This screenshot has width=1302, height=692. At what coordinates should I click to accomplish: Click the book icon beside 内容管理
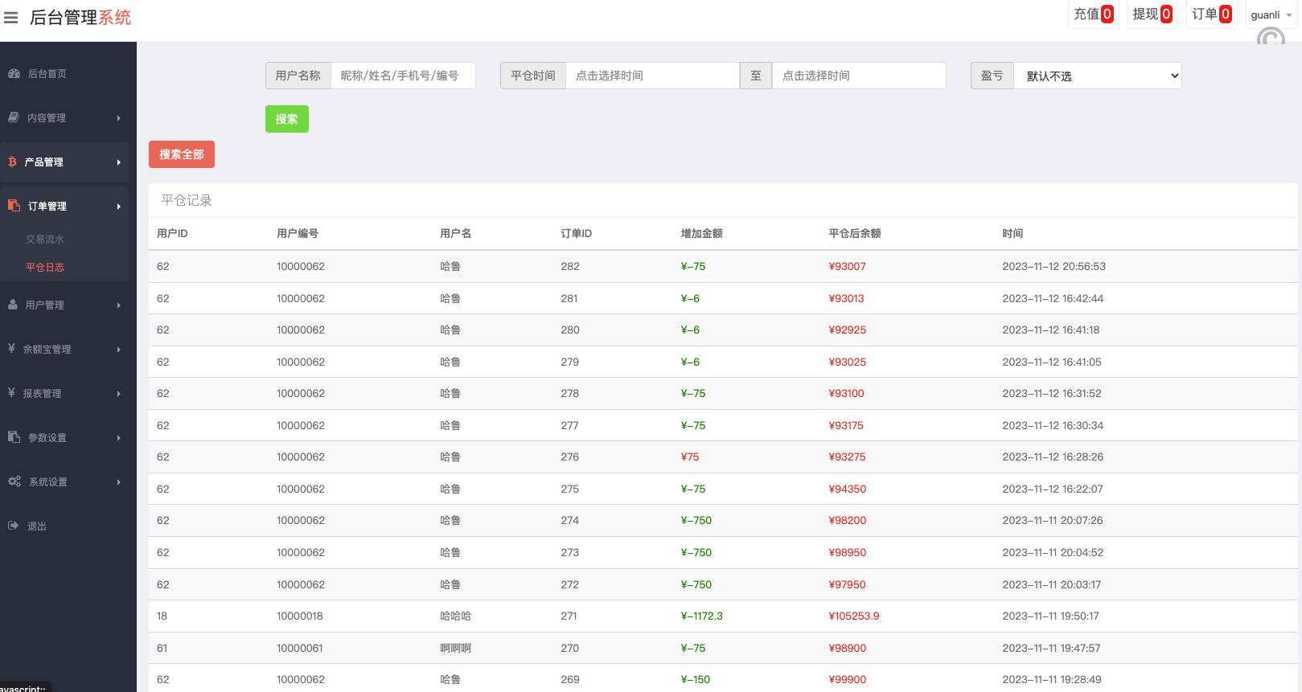point(14,117)
